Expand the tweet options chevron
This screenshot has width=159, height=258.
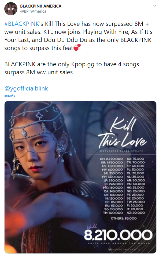[x=154, y=6]
